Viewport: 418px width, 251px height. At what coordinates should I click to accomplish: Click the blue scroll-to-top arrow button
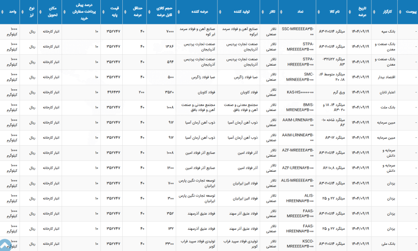[x=5, y=245]
